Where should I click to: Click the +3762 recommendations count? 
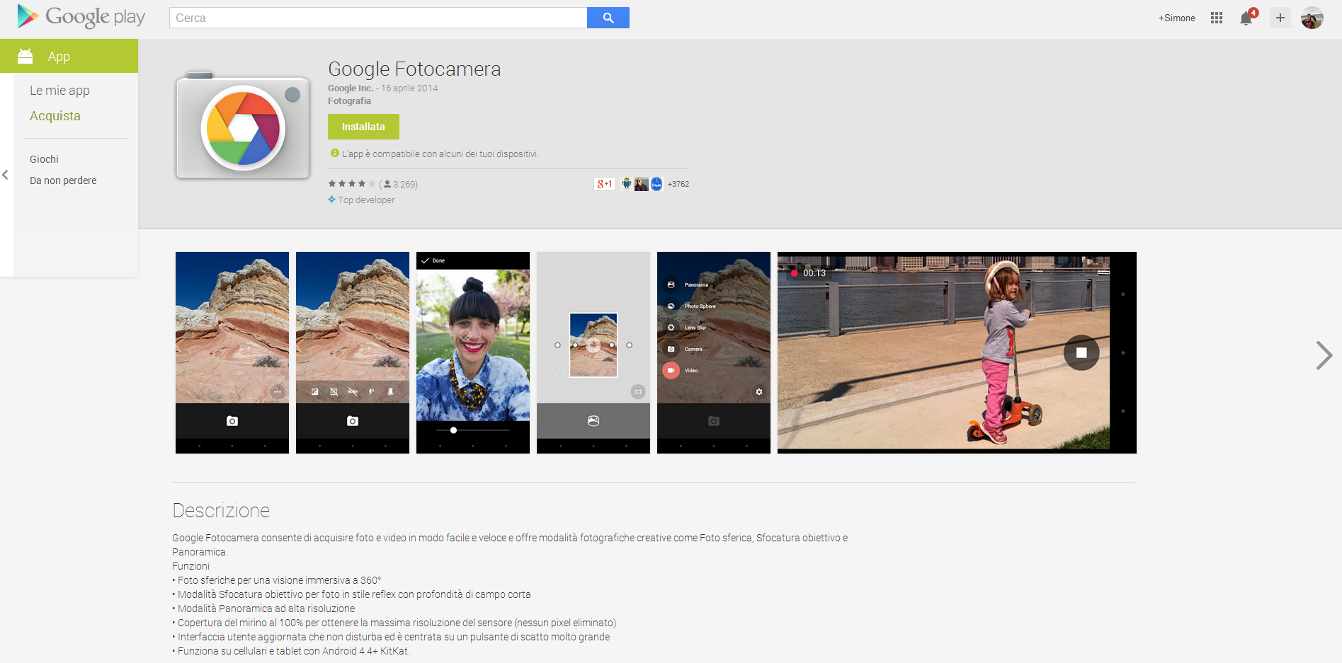point(678,184)
